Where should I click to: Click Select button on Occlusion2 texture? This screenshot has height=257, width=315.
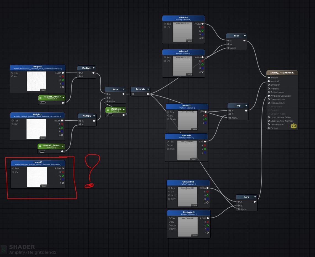click(195, 235)
